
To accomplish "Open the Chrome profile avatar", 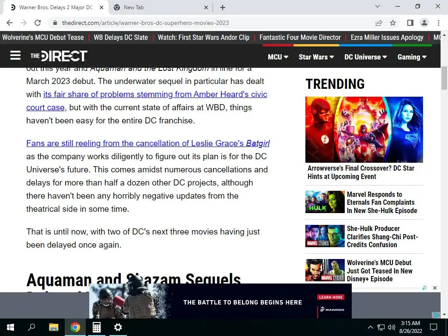I will coord(424,23).
